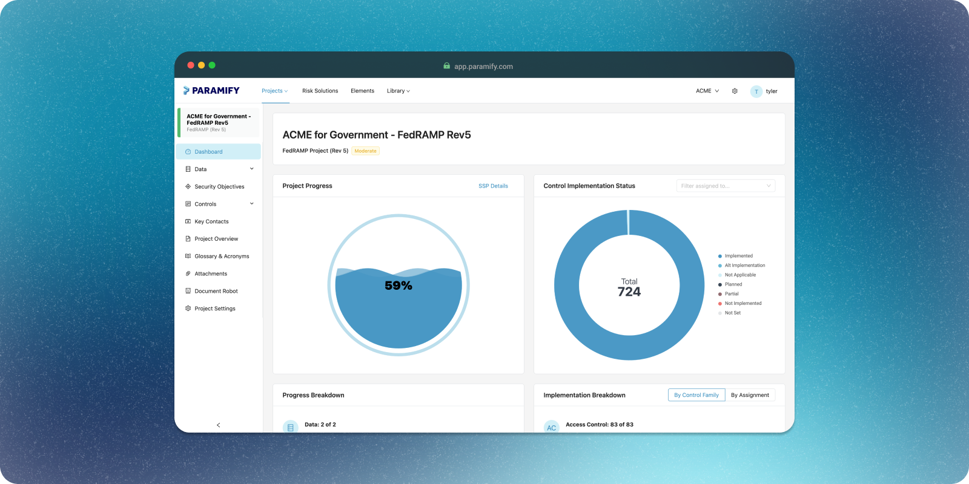Toggle Not Set legend item
969x484 pixels.
coord(729,313)
